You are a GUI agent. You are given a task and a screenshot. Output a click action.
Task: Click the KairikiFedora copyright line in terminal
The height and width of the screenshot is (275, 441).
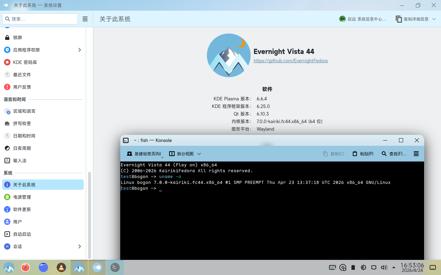pos(187,171)
